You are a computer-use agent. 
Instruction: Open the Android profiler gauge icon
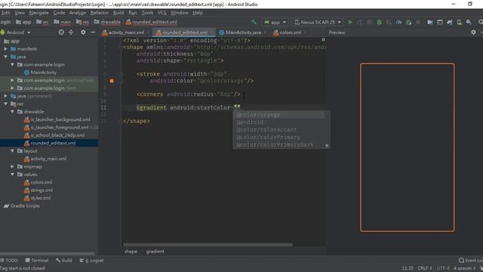tap(399, 22)
